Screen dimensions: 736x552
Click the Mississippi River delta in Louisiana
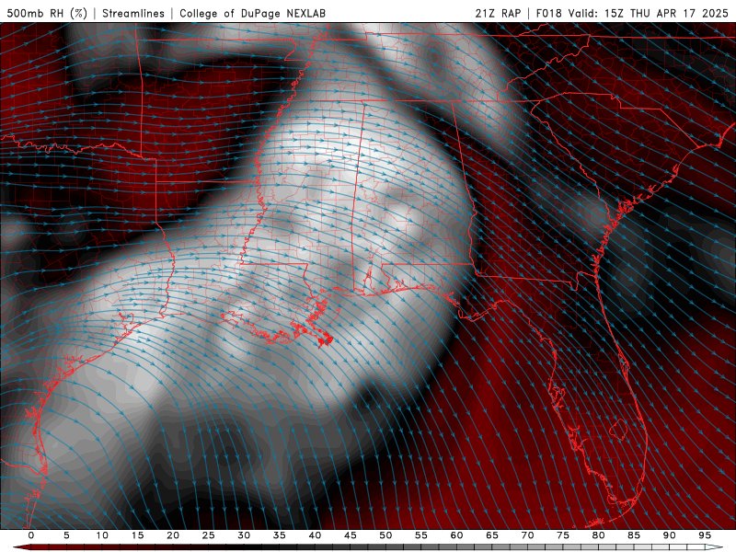[323, 339]
